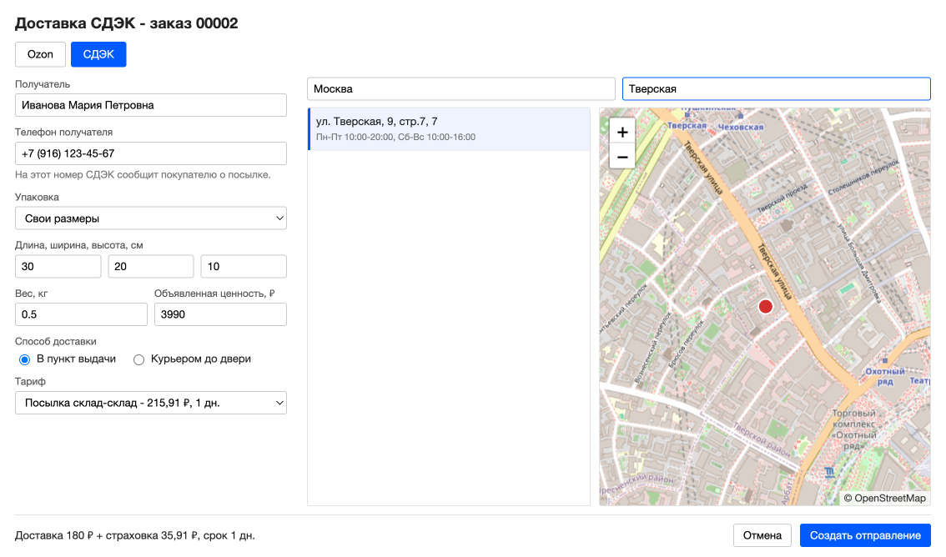The width and height of the screenshot is (946, 557).
Task: Select delivery to pickup point option
Action: click(25, 359)
